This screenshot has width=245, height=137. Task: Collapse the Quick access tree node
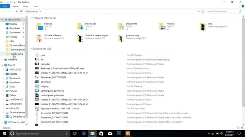click(2, 20)
